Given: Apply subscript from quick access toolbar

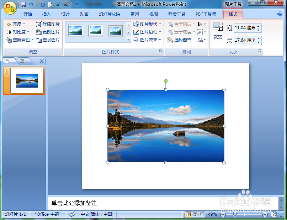Looking at the screenshot, I should (66, 5).
